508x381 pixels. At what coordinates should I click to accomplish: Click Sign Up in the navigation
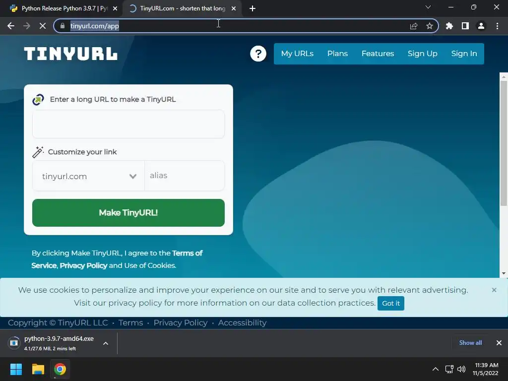[423, 54]
